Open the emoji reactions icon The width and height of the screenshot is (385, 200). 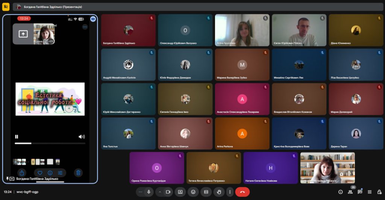(x=193, y=192)
